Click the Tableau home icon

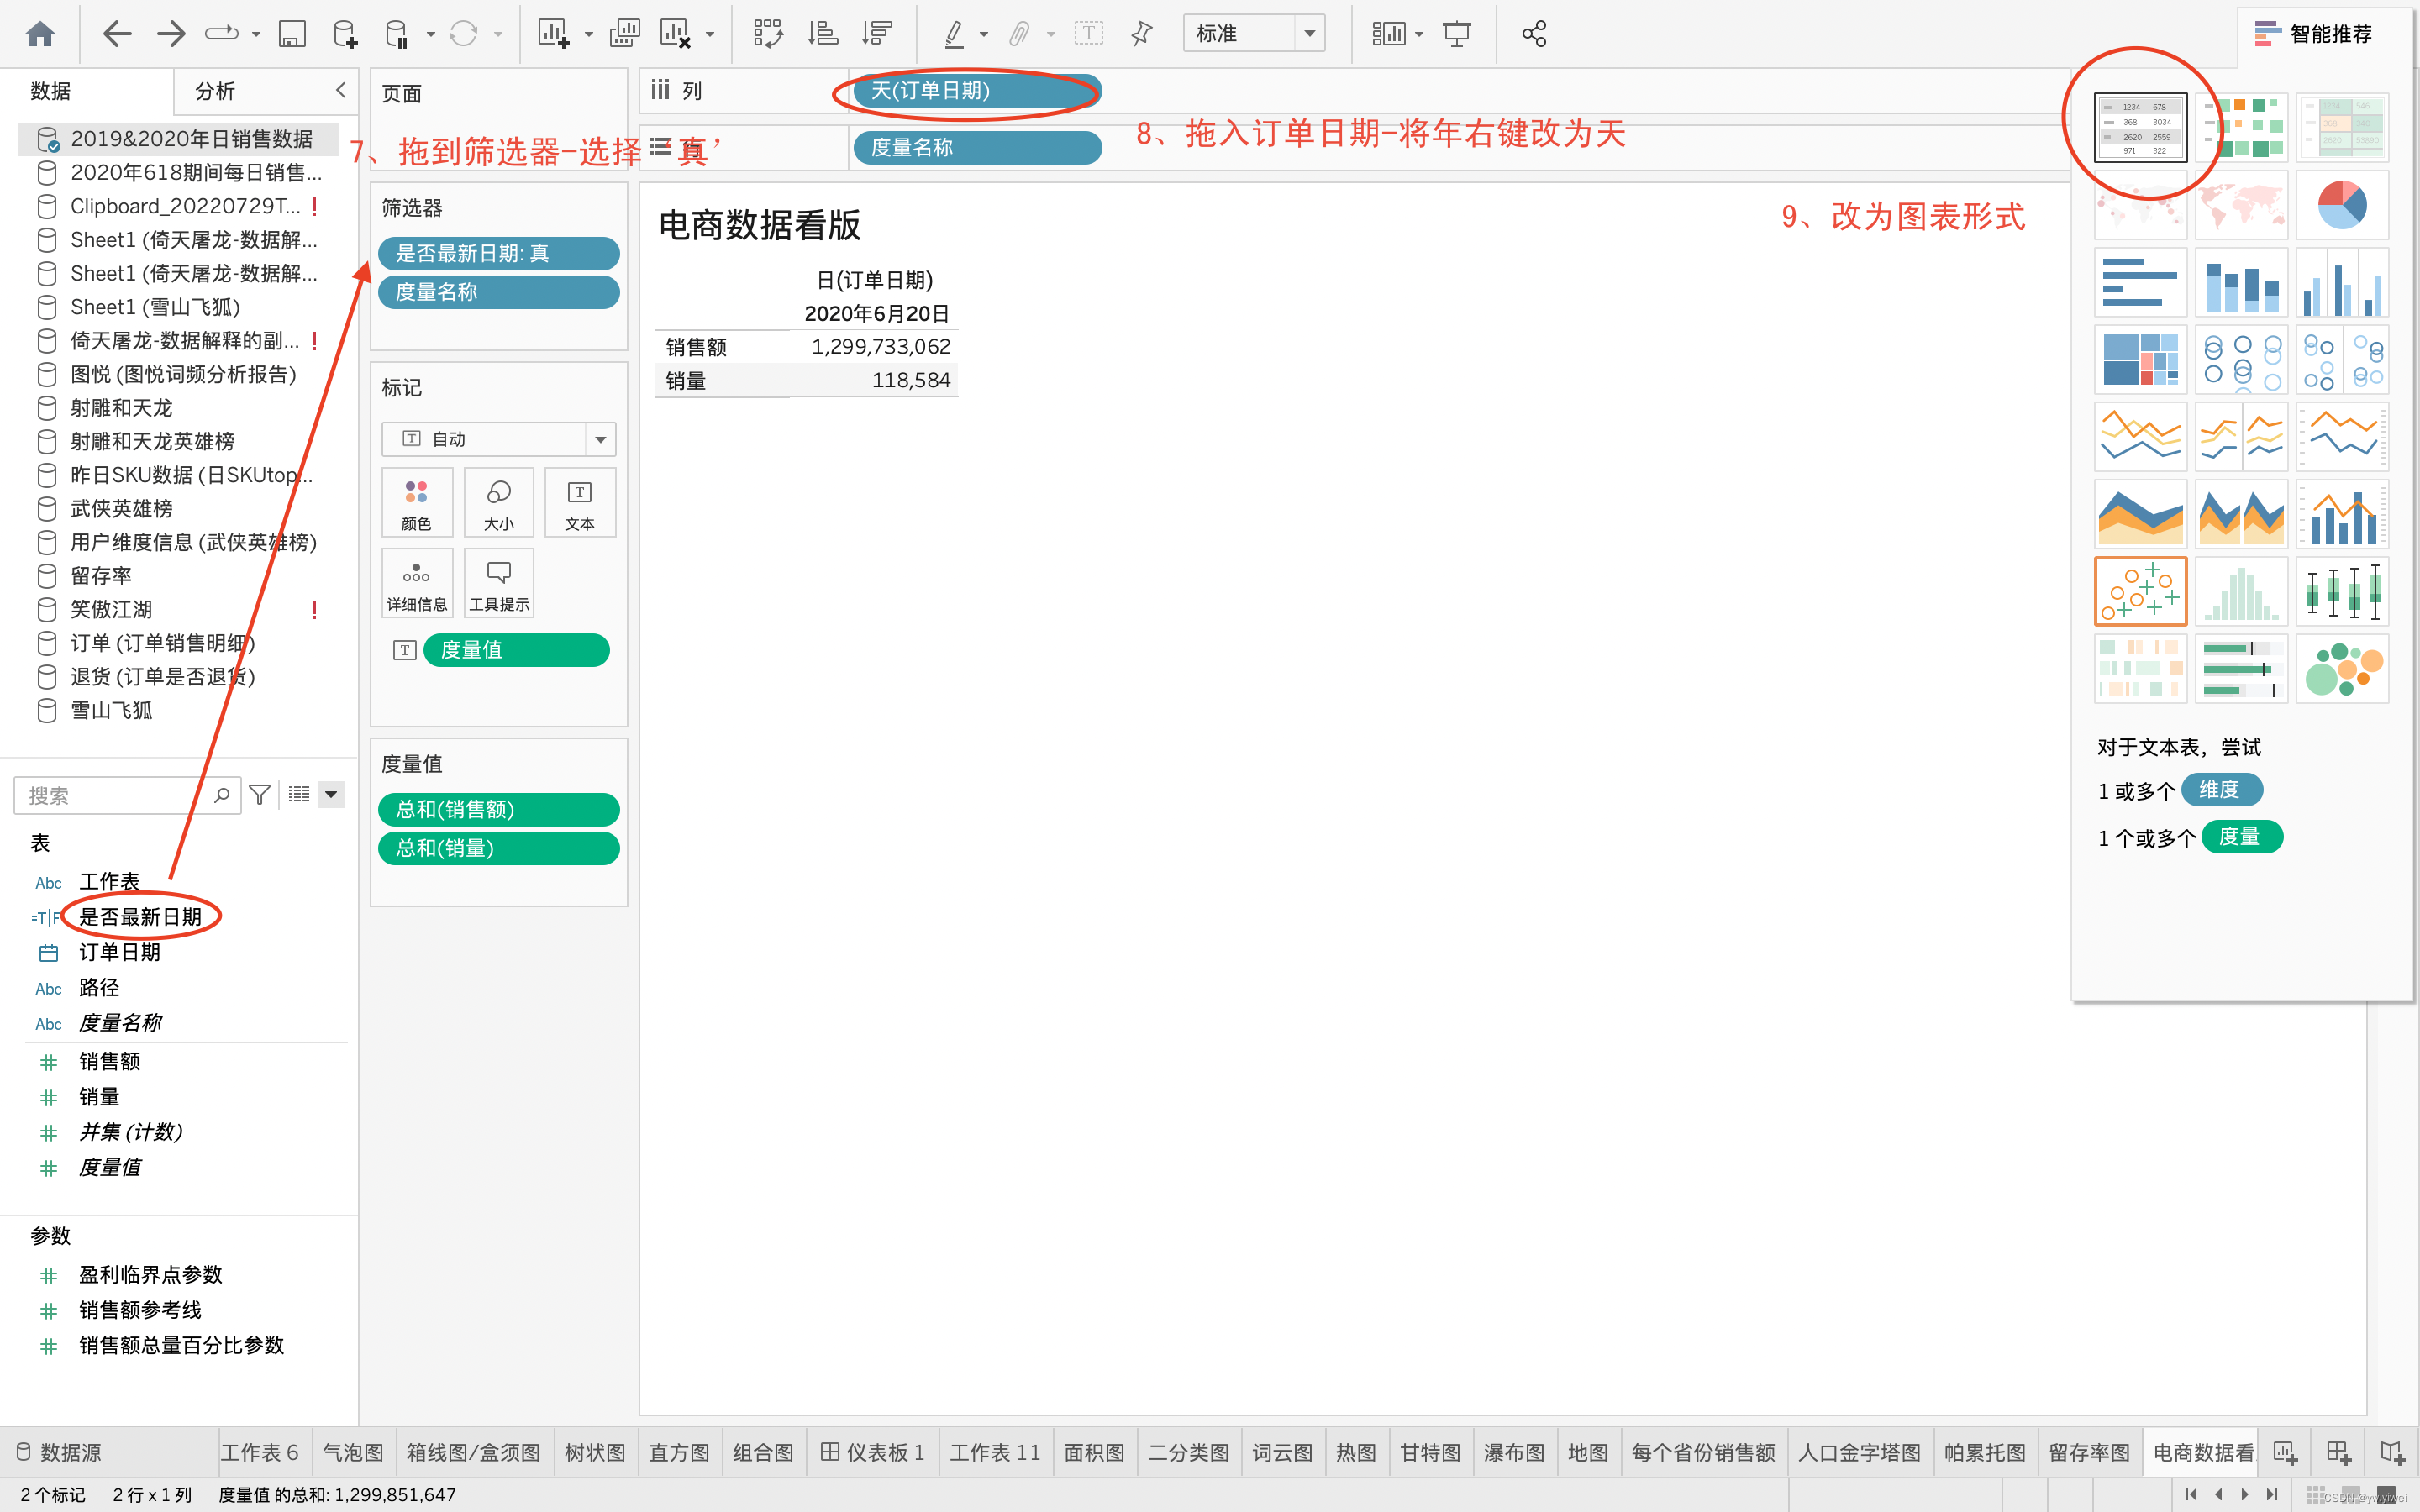pyautogui.click(x=40, y=34)
